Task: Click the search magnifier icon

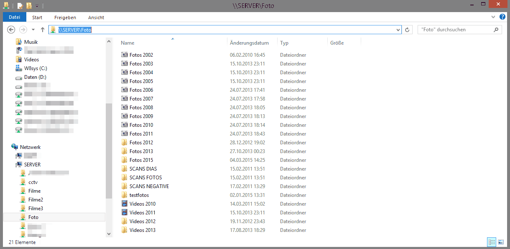Action: pos(496,30)
